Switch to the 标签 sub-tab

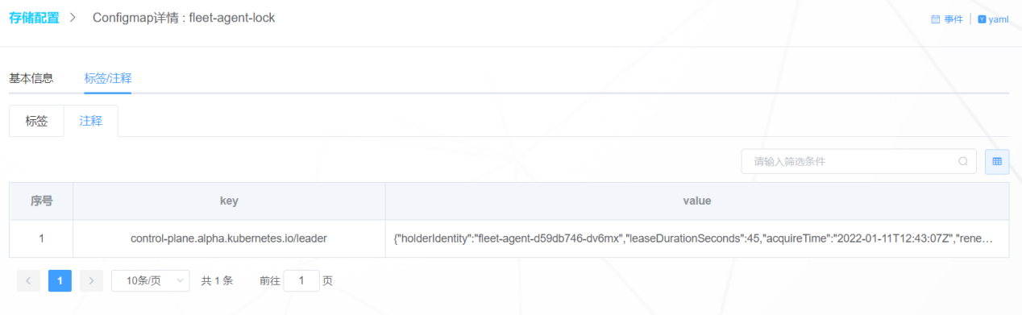pyautogui.click(x=36, y=121)
